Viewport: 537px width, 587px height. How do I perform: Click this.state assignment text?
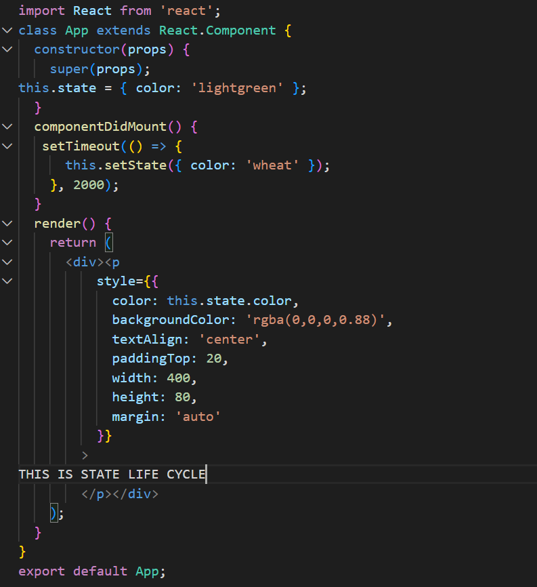coord(57,88)
